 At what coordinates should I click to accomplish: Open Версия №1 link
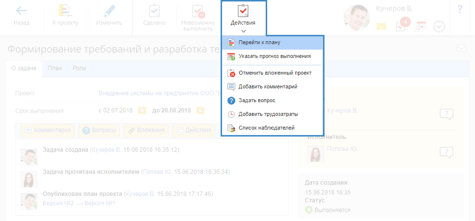coord(100,203)
